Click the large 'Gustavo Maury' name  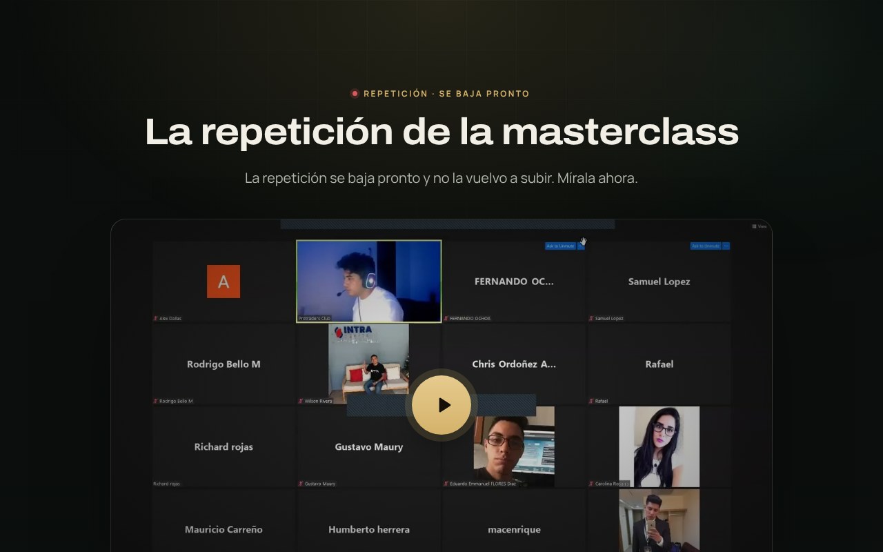coord(369,447)
